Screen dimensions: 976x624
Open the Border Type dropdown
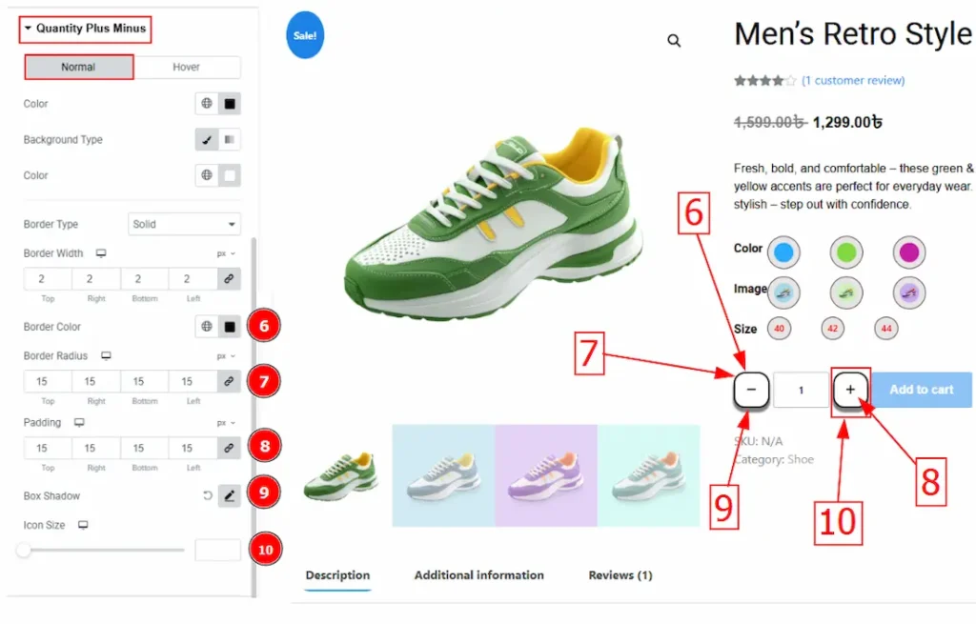[x=184, y=224]
